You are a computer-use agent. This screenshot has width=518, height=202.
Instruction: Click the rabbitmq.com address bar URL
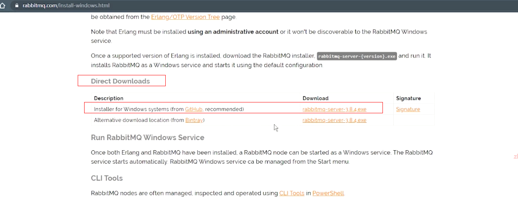tap(66, 6)
